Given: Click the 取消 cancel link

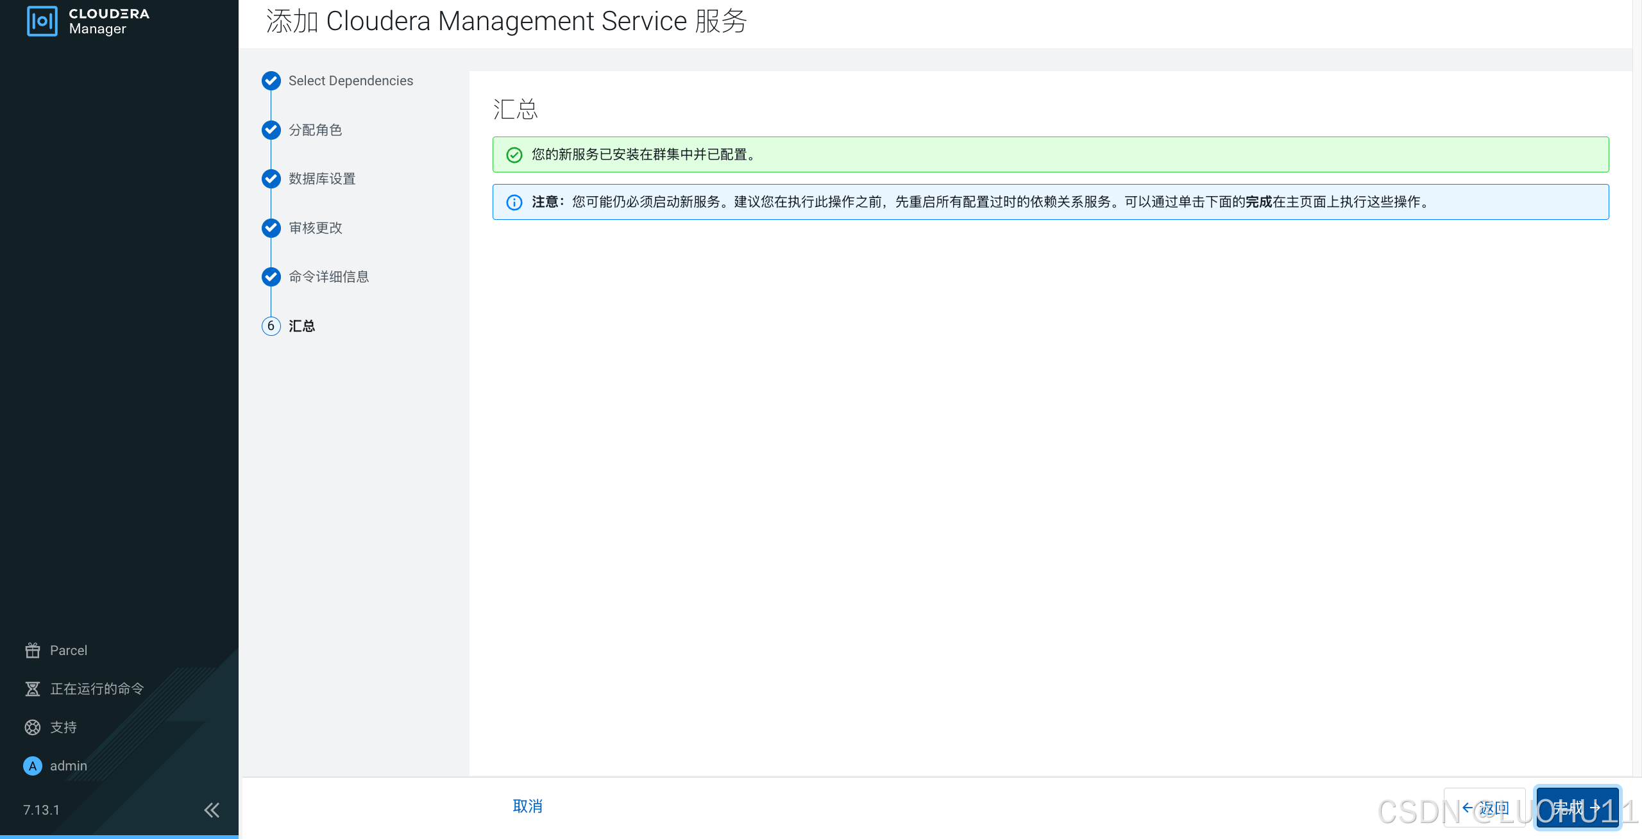Looking at the screenshot, I should pos(527,806).
